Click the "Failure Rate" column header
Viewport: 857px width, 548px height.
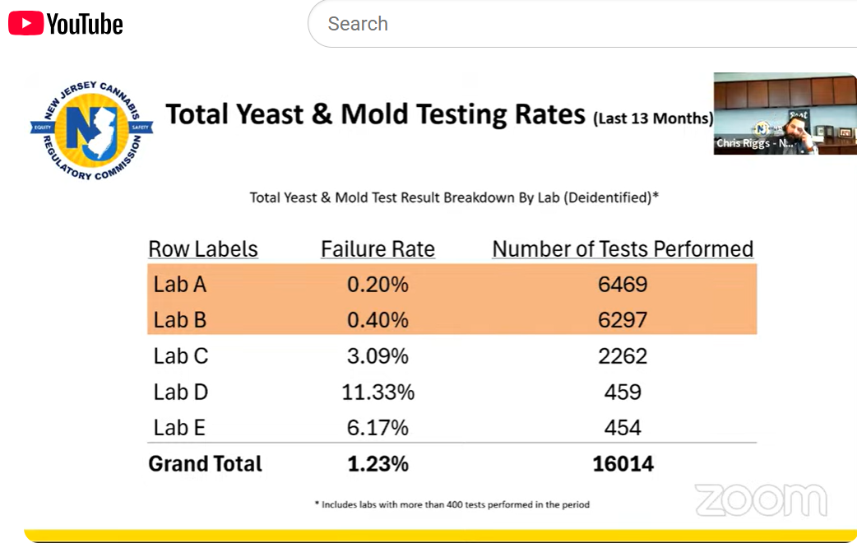point(378,249)
